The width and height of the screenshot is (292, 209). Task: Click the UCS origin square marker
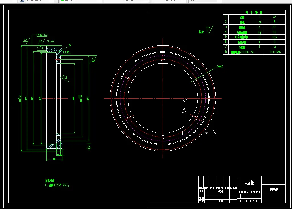coord(184,133)
